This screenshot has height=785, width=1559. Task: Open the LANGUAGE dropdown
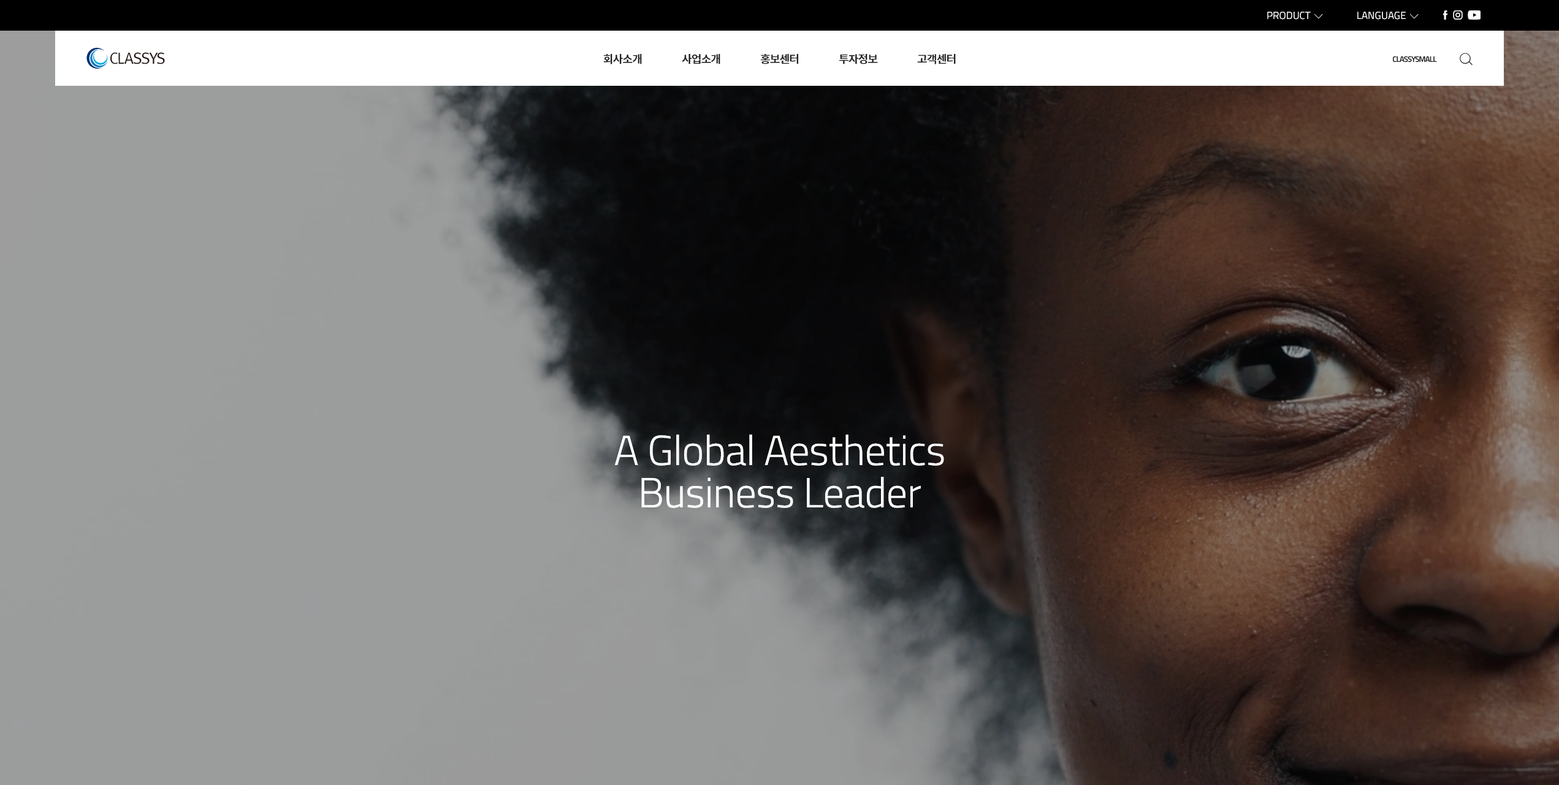point(1387,15)
